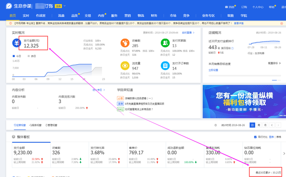Show more metric cards with right chevron
This screenshot has width=286, height=177.
click(x=284, y=153)
